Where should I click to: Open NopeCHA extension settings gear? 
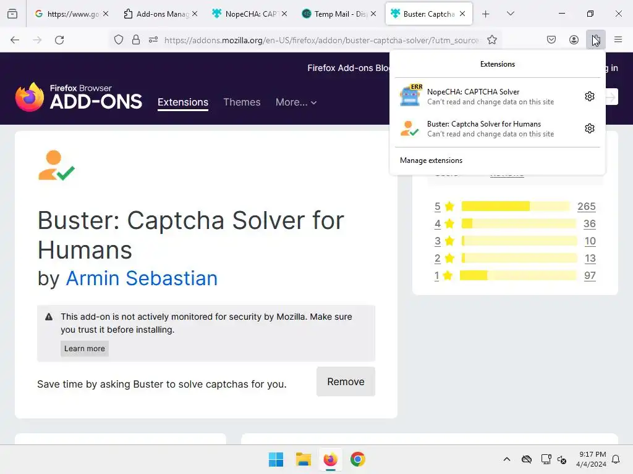[x=589, y=96]
